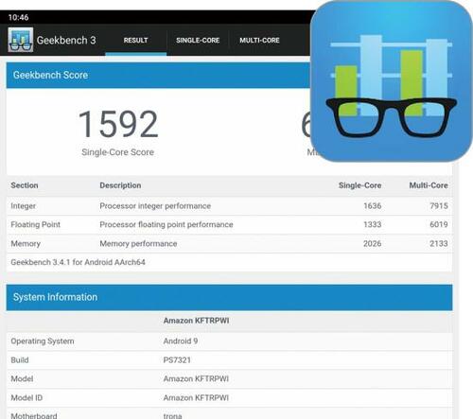This screenshot has height=419, width=473.
Task: Select the Motherboard label
Action: point(34,416)
